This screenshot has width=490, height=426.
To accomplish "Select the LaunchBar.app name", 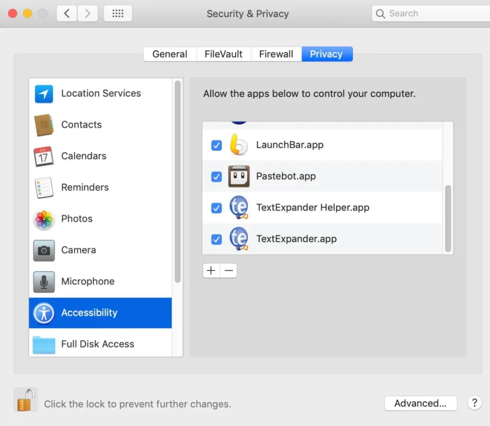I will [x=290, y=145].
